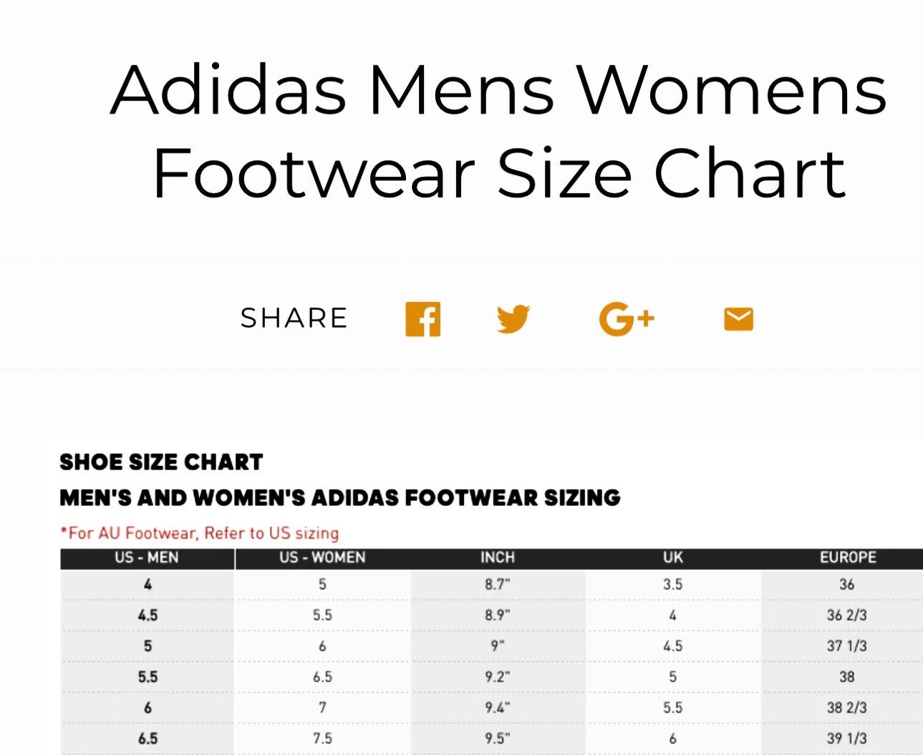Click the Europe 37 1/3 cell
Viewport: 923px width, 755px height.
(x=847, y=646)
